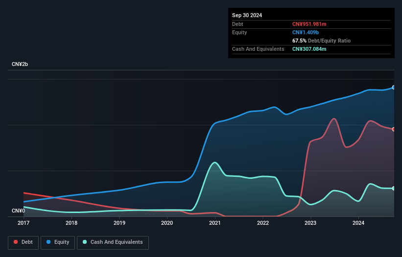402x257 pixels.
Task: Click the red Debt endpoint marker on chart
Action: (394, 129)
